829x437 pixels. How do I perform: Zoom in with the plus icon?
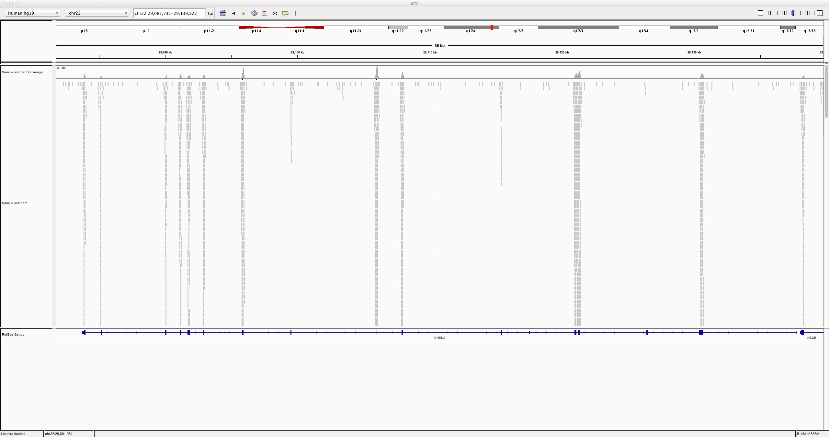[x=820, y=13]
